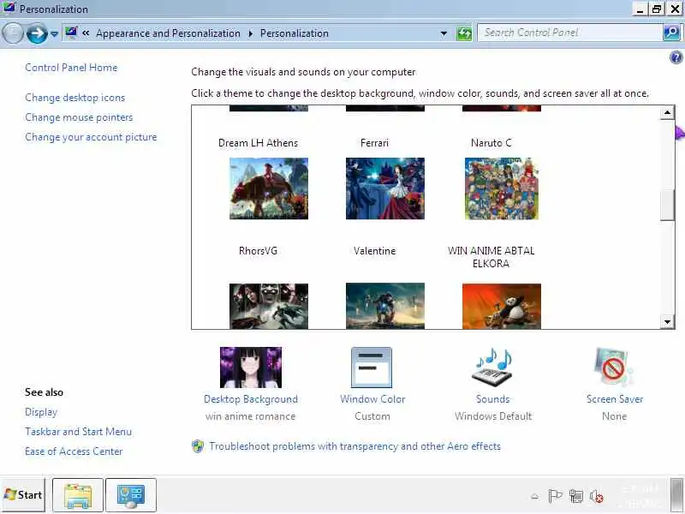
Task: Open the recent pages dropdown beside navigation arrows
Action: click(54, 33)
